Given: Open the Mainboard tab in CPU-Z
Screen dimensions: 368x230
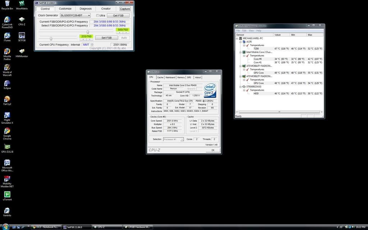Looking at the screenshot, I should [170, 78].
